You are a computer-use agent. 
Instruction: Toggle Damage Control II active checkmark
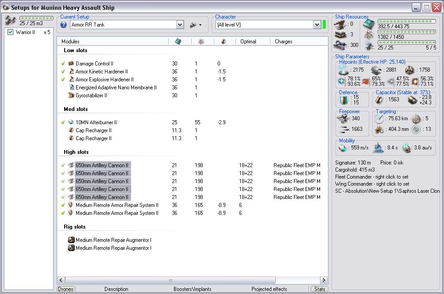63,63
